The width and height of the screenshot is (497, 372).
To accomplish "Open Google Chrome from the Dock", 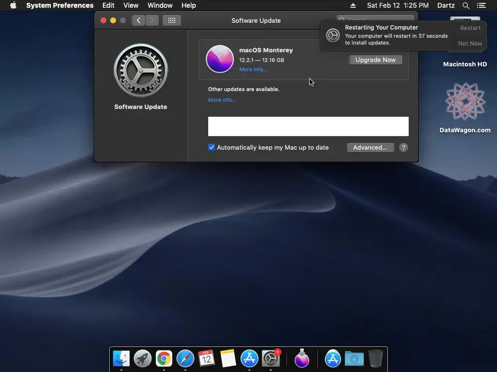I will pyautogui.click(x=164, y=359).
